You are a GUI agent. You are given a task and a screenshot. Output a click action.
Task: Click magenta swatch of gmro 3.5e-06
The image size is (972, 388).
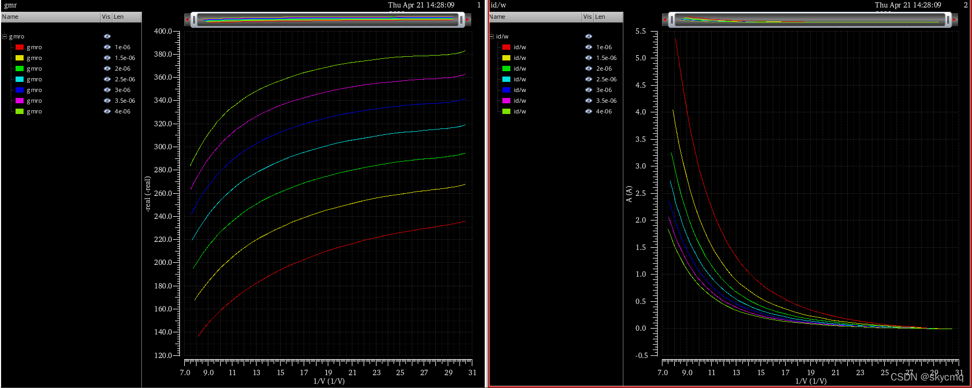(x=19, y=101)
